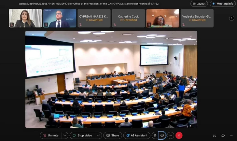Toggle Stop video camera
237x141 pixels.
pos(83,135)
